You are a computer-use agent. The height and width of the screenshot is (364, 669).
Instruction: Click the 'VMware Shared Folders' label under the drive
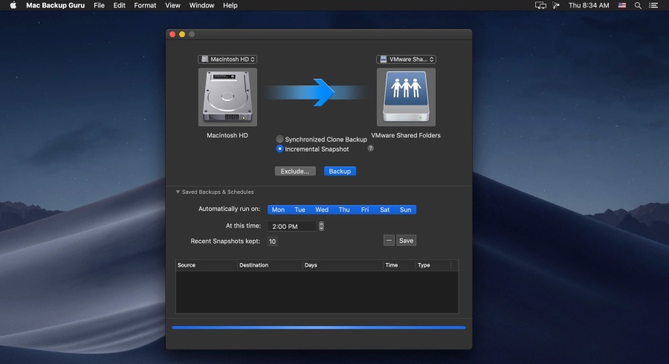[406, 135]
